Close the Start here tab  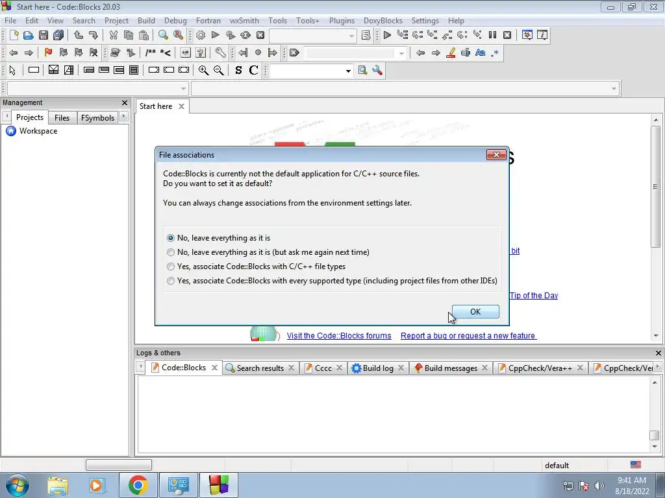tap(182, 106)
